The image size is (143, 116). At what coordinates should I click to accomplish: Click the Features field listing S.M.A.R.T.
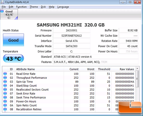96,62
